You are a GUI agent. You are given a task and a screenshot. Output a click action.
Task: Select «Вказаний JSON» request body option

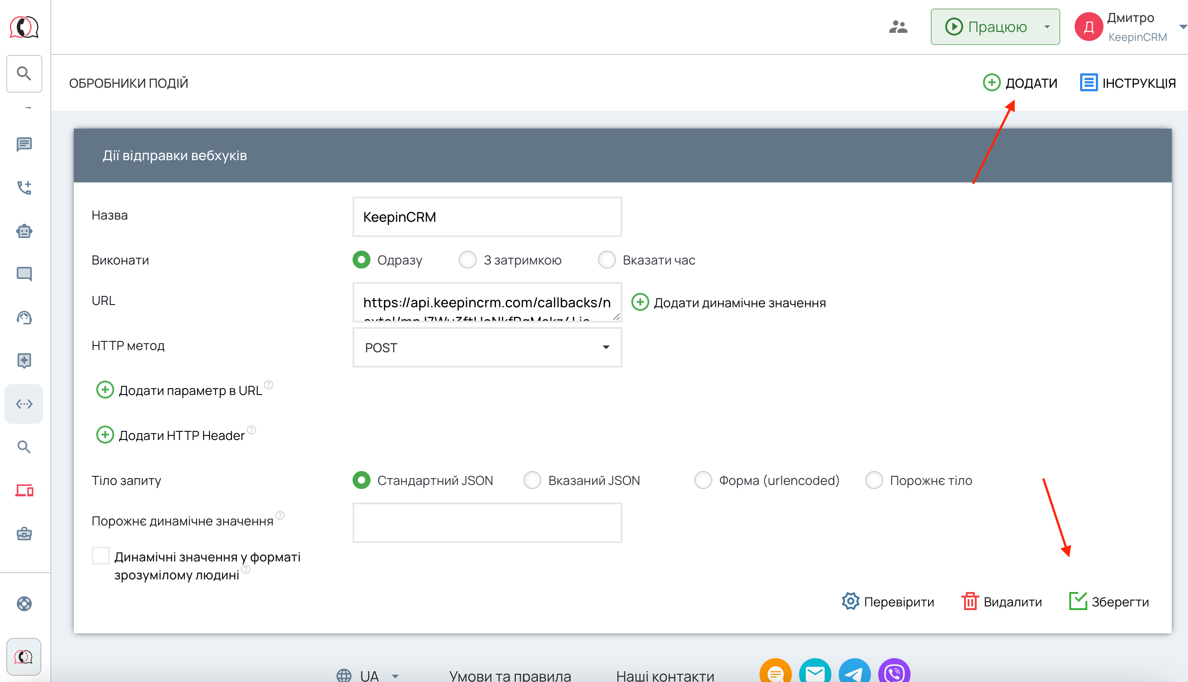[532, 480]
